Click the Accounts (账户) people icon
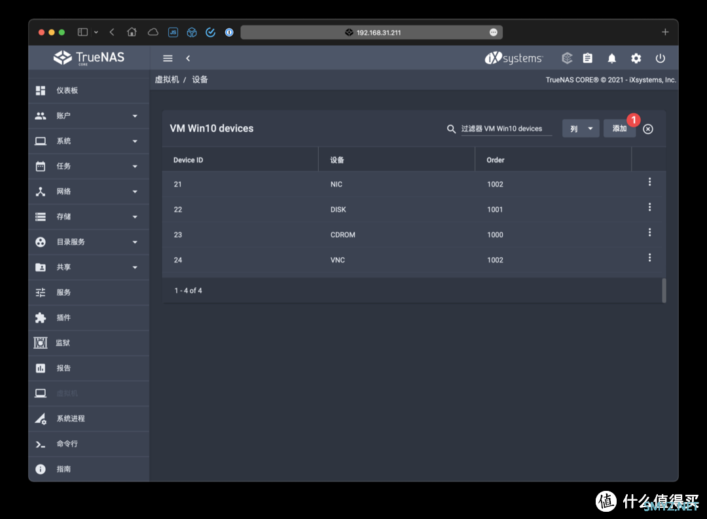 tap(41, 116)
